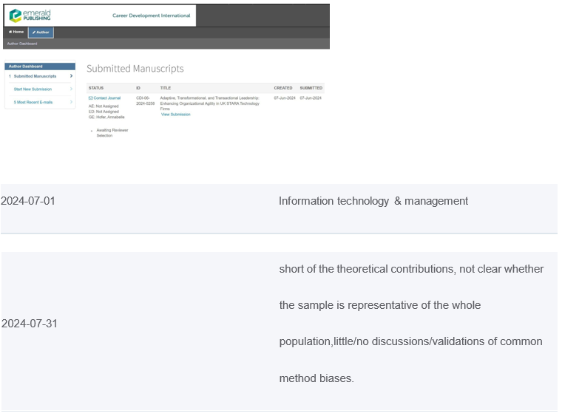Click the Career Development International title
The image size is (562, 416).
click(151, 16)
